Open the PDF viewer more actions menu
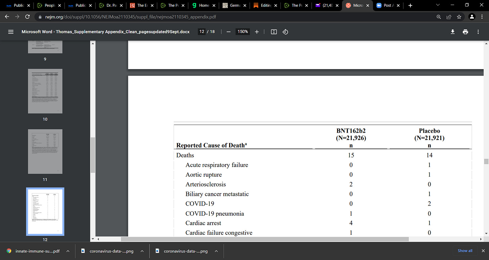Screen dimensions: 489x260 click(x=478, y=32)
